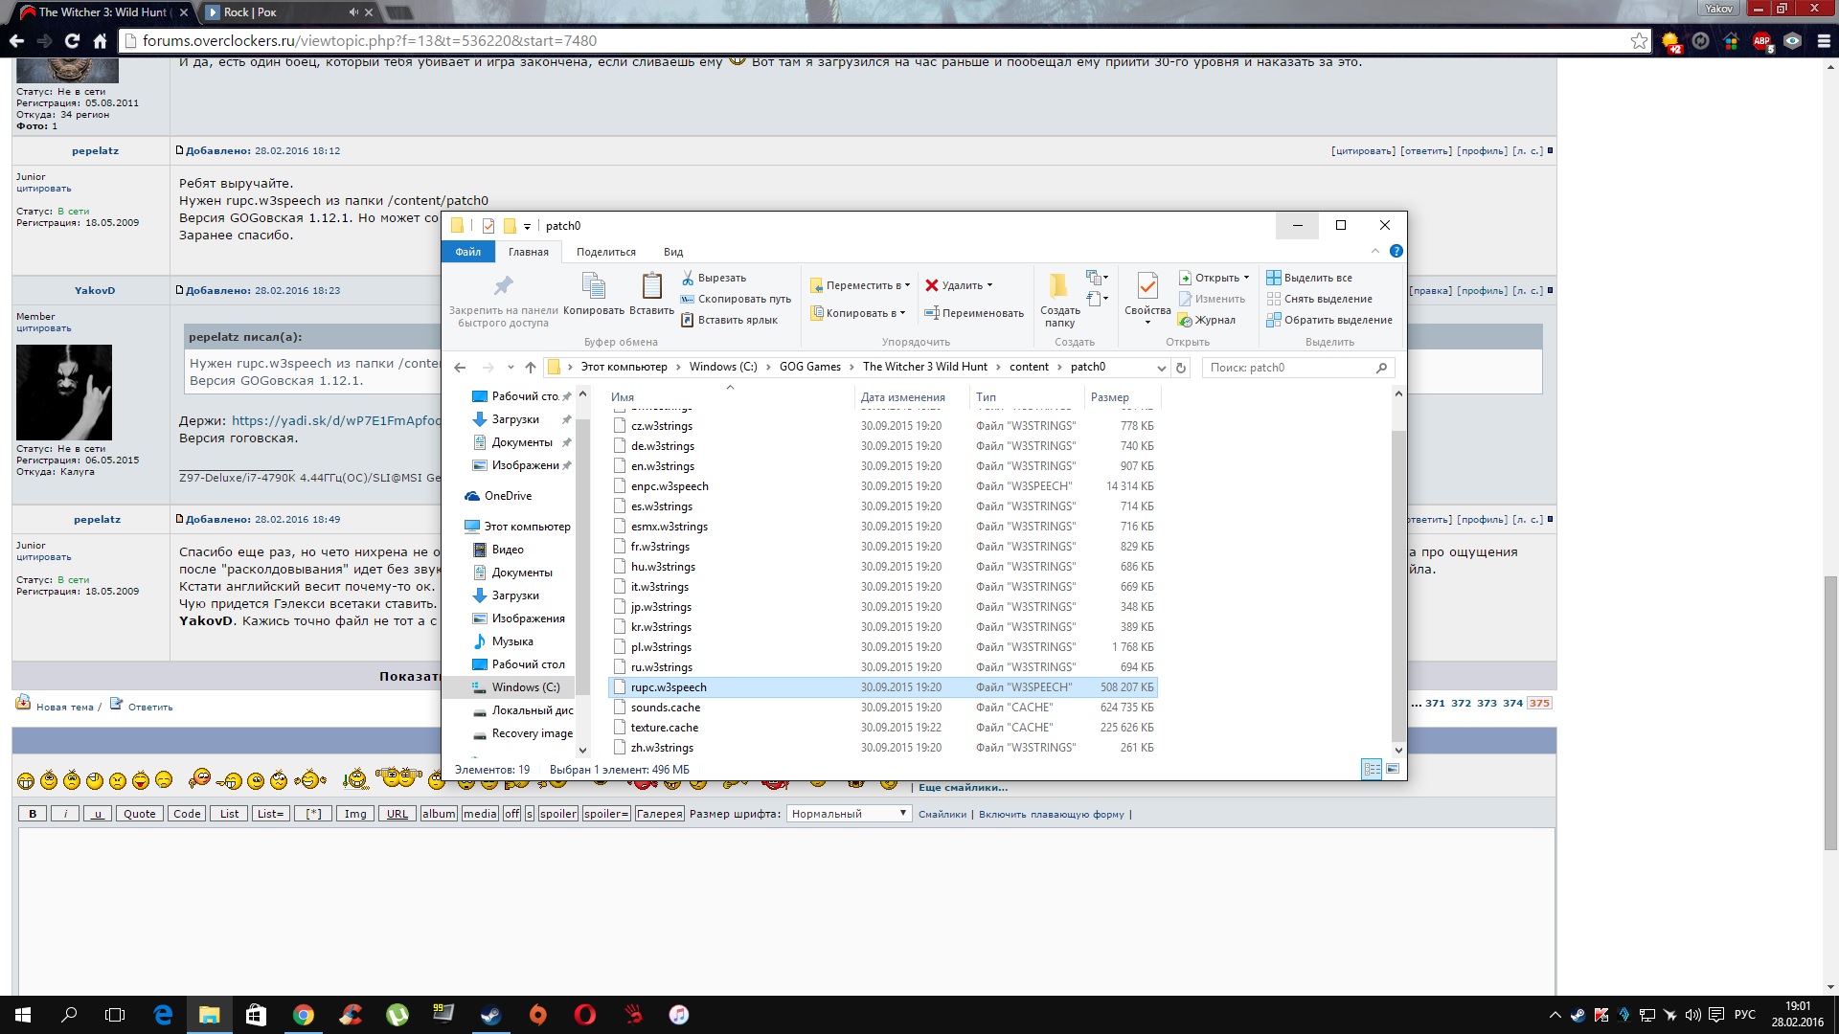Open the font size (Нормальный) dropdown
Image resolution: width=1839 pixels, height=1034 pixels.
(848, 814)
